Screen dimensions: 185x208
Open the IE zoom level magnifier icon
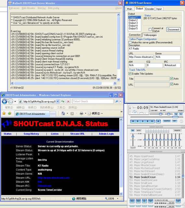pyautogui.click(x=106, y=199)
